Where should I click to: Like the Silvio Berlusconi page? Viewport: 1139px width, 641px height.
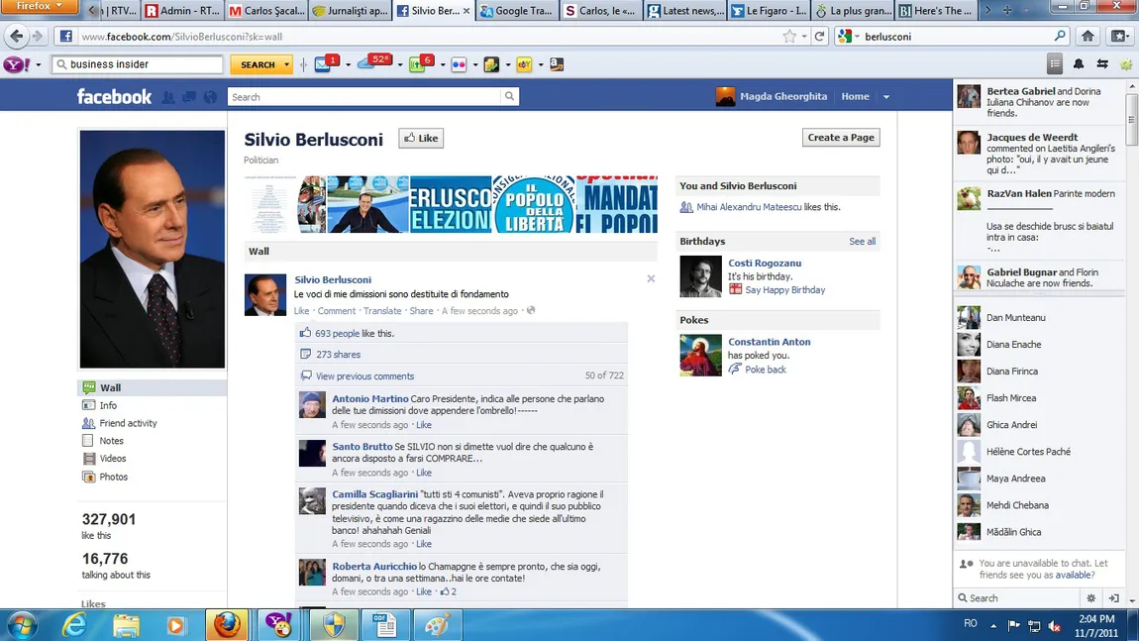click(421, 139)
